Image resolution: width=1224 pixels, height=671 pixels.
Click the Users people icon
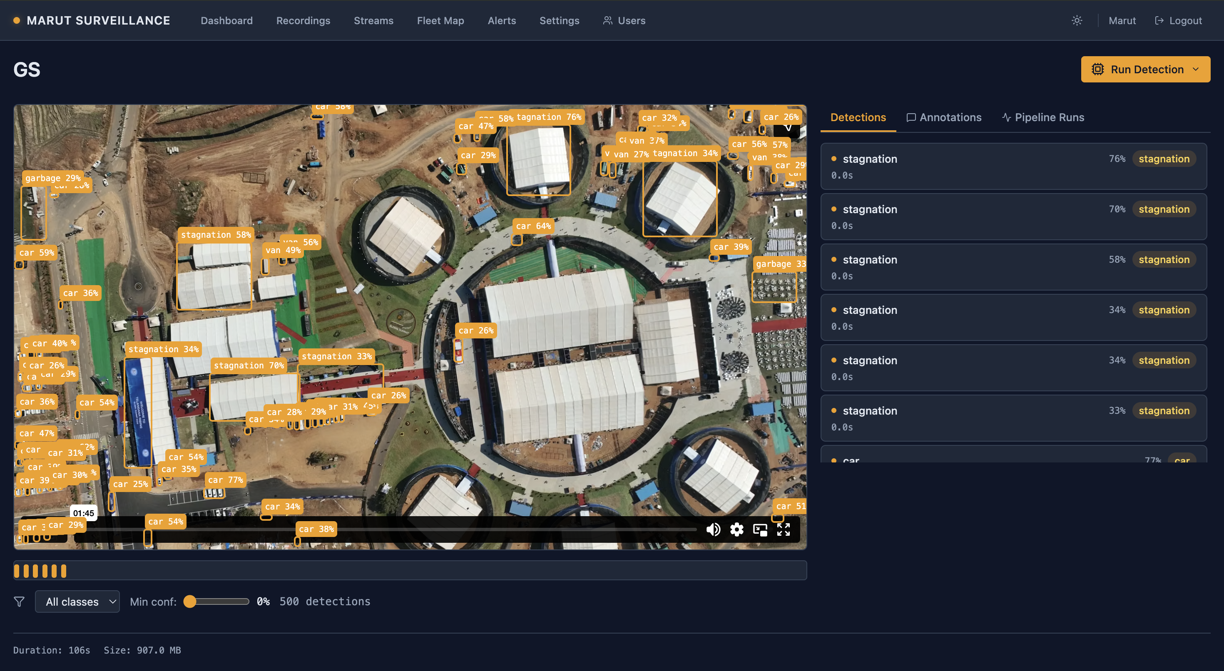[607, 20]
